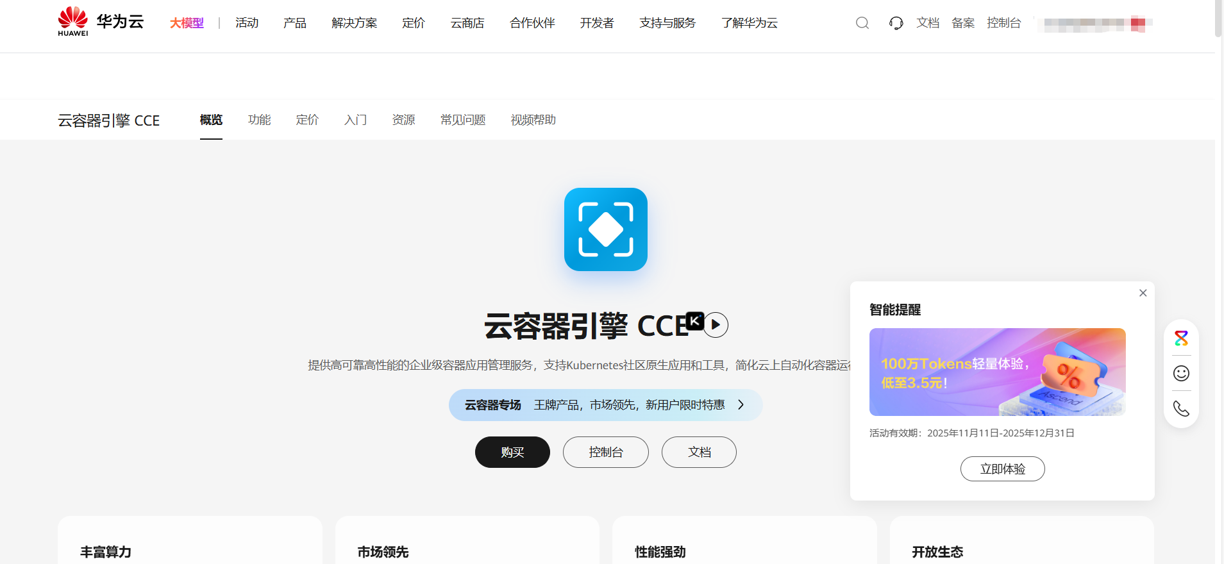
Task: Click the CCE description sentence about Kubernetes
Action: click(580, 365)
